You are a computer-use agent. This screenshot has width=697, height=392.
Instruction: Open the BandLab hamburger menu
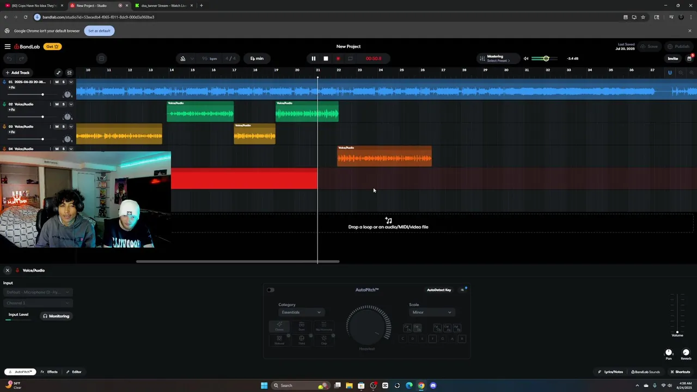click(x=8, y=47)
